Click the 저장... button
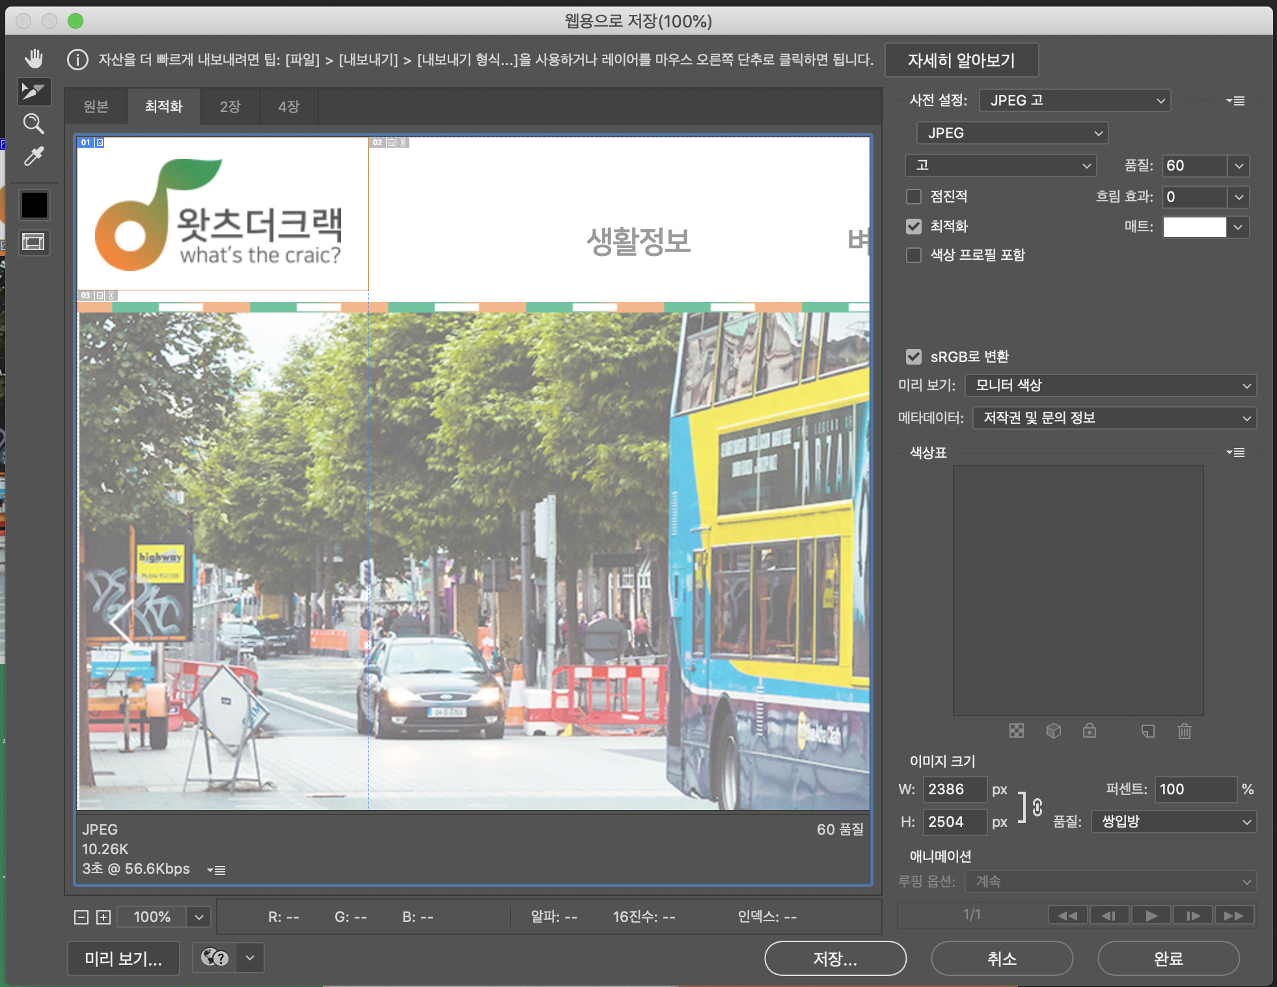Image resolution: width=1277 pixels, height=987 pixels. pos(835,958)
